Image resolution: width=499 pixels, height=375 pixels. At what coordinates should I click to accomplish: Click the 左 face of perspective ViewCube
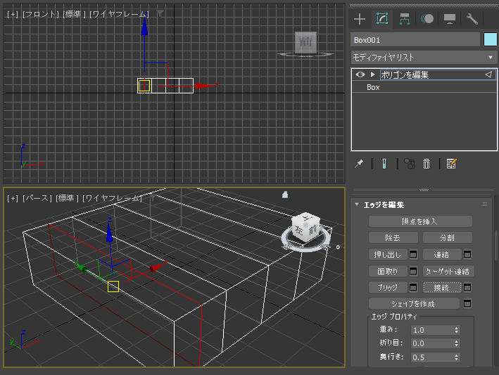299,230
